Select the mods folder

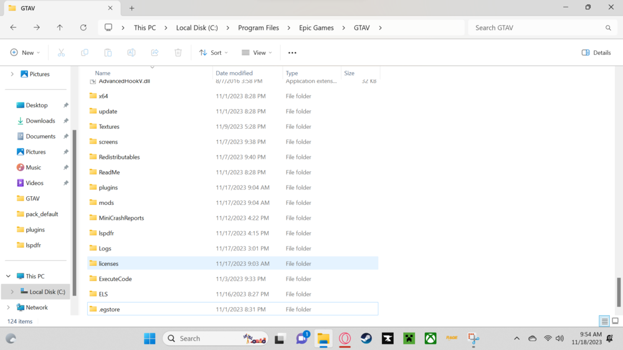(x=233, y=202)
